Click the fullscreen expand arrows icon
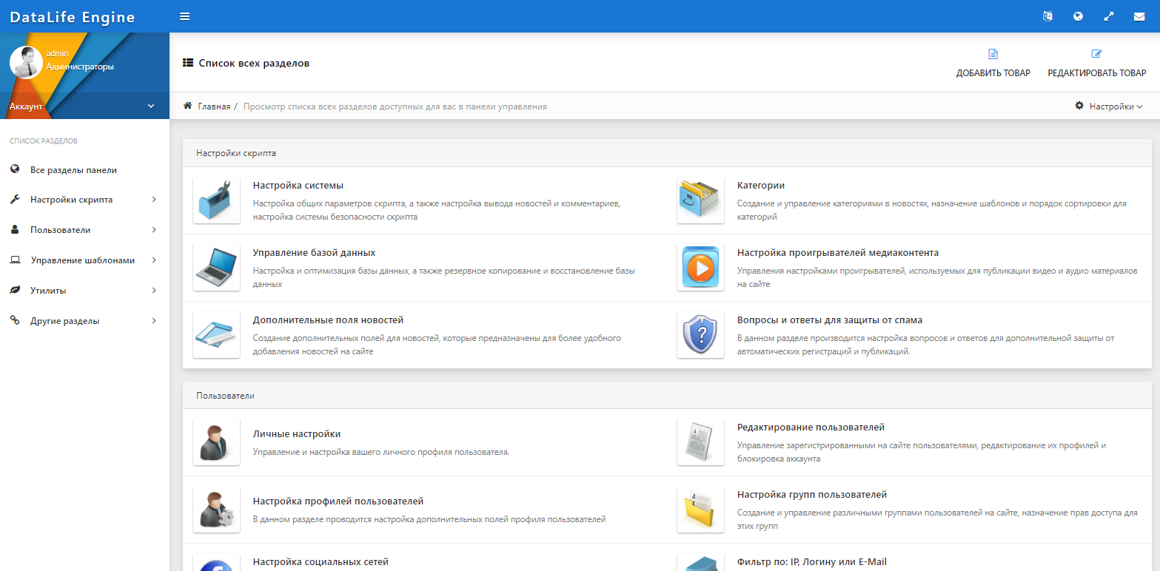 pos(1109,16)
